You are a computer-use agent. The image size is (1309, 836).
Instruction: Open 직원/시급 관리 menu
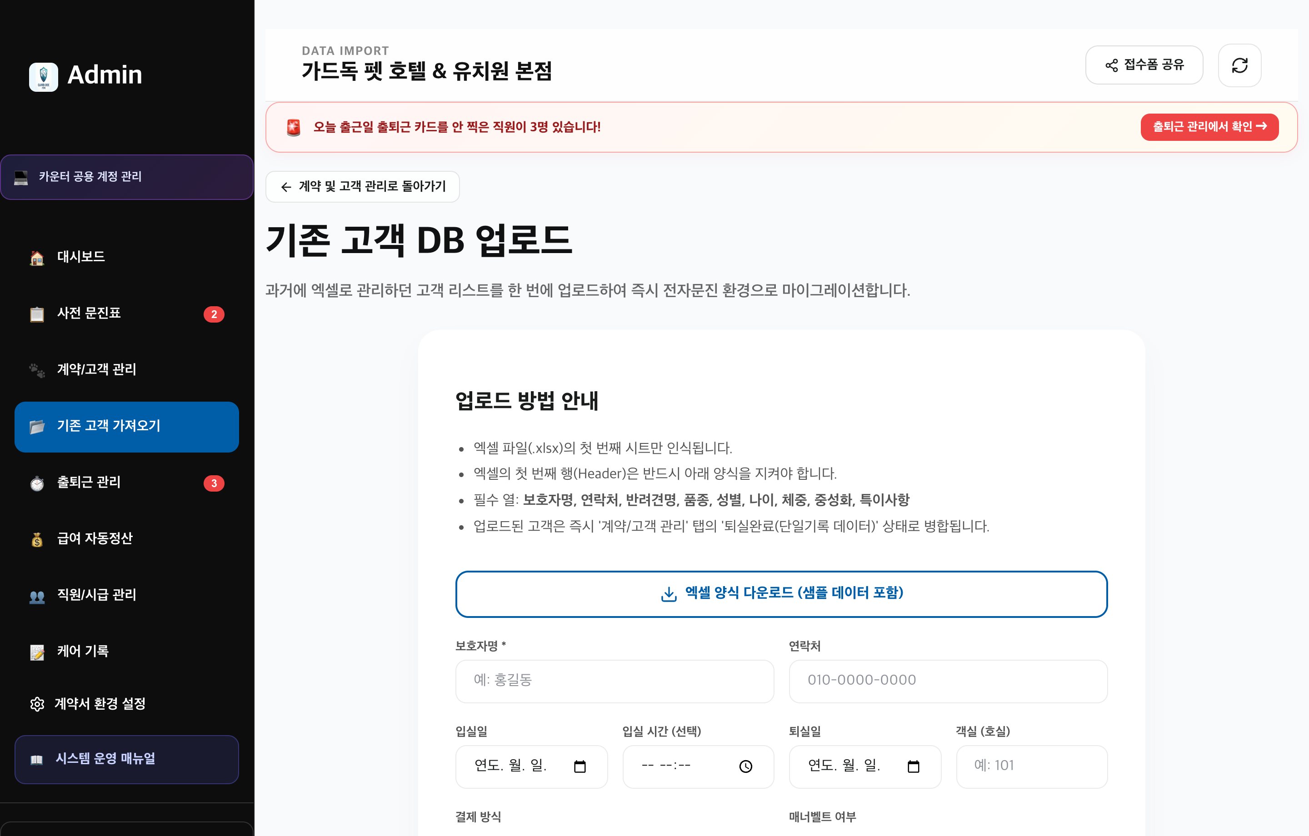127,595
